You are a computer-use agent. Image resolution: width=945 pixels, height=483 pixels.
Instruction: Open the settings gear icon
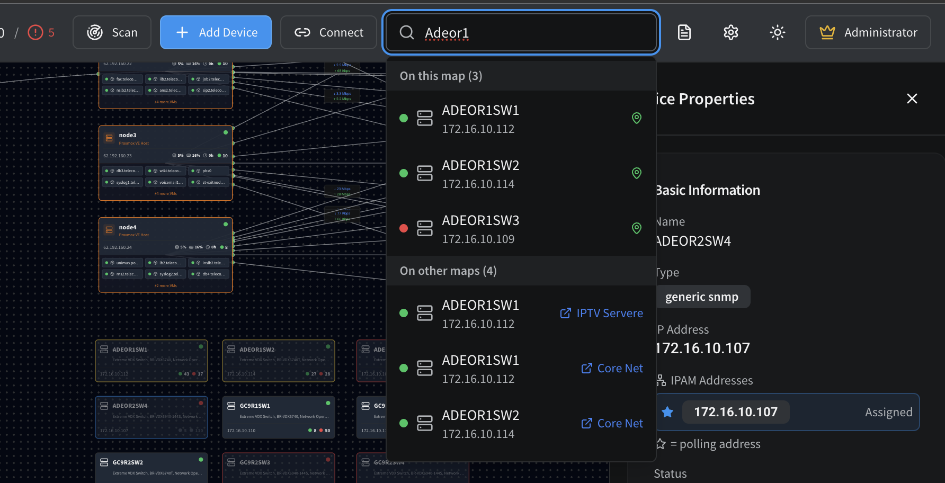(x=730, y=32)
